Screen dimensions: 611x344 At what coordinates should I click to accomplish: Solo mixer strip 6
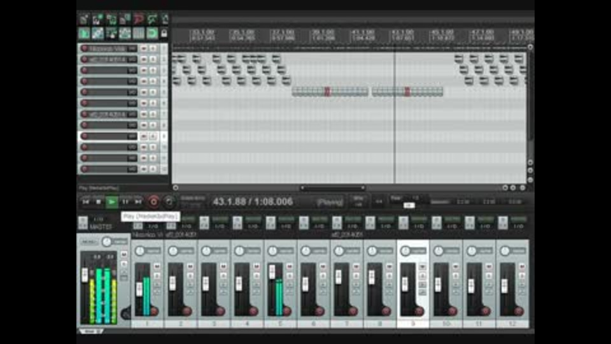tap(323, 276)
